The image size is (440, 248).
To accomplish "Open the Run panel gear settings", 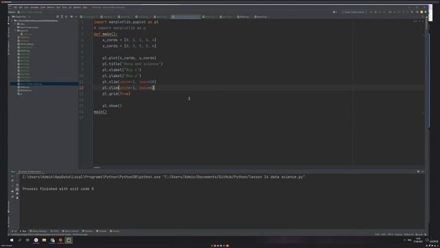I will (x=418, y=172).
